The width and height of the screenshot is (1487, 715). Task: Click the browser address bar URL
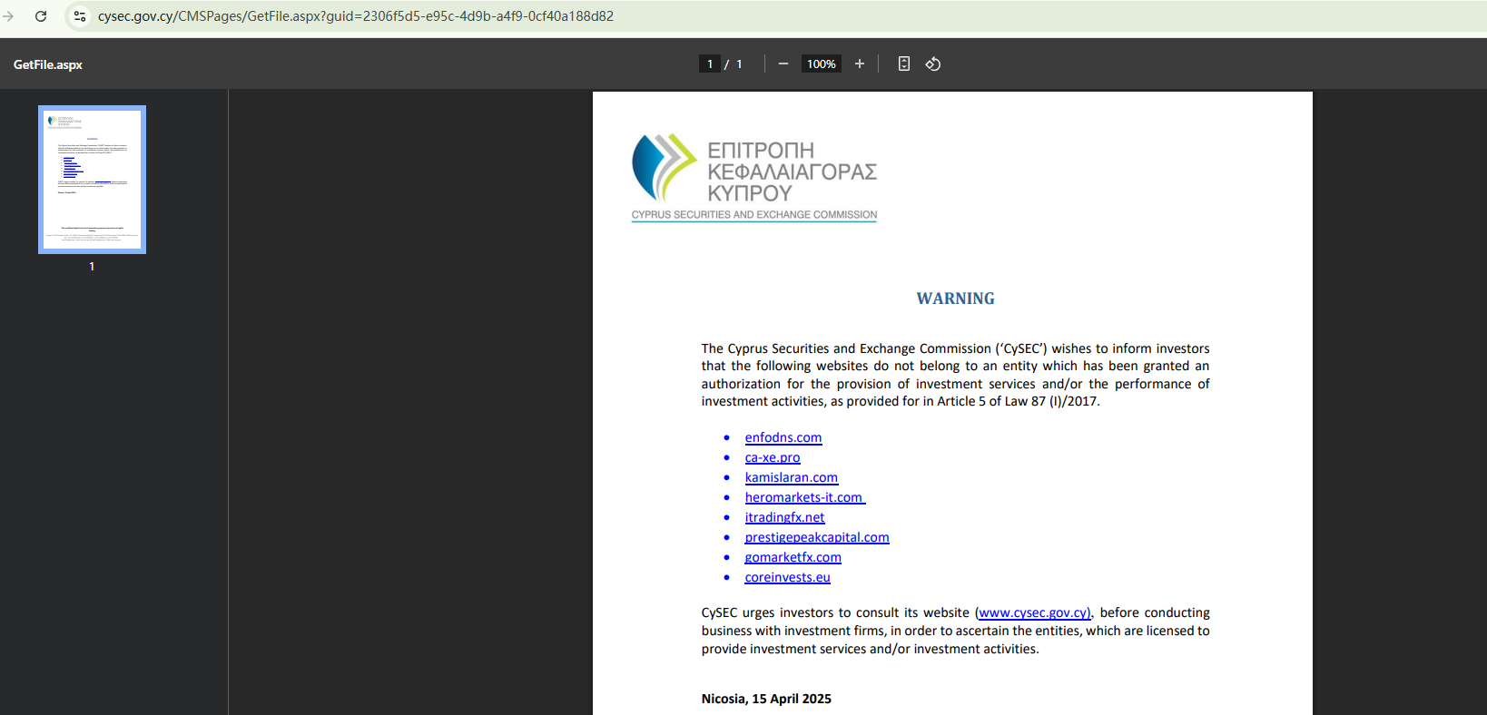[356, 16]
